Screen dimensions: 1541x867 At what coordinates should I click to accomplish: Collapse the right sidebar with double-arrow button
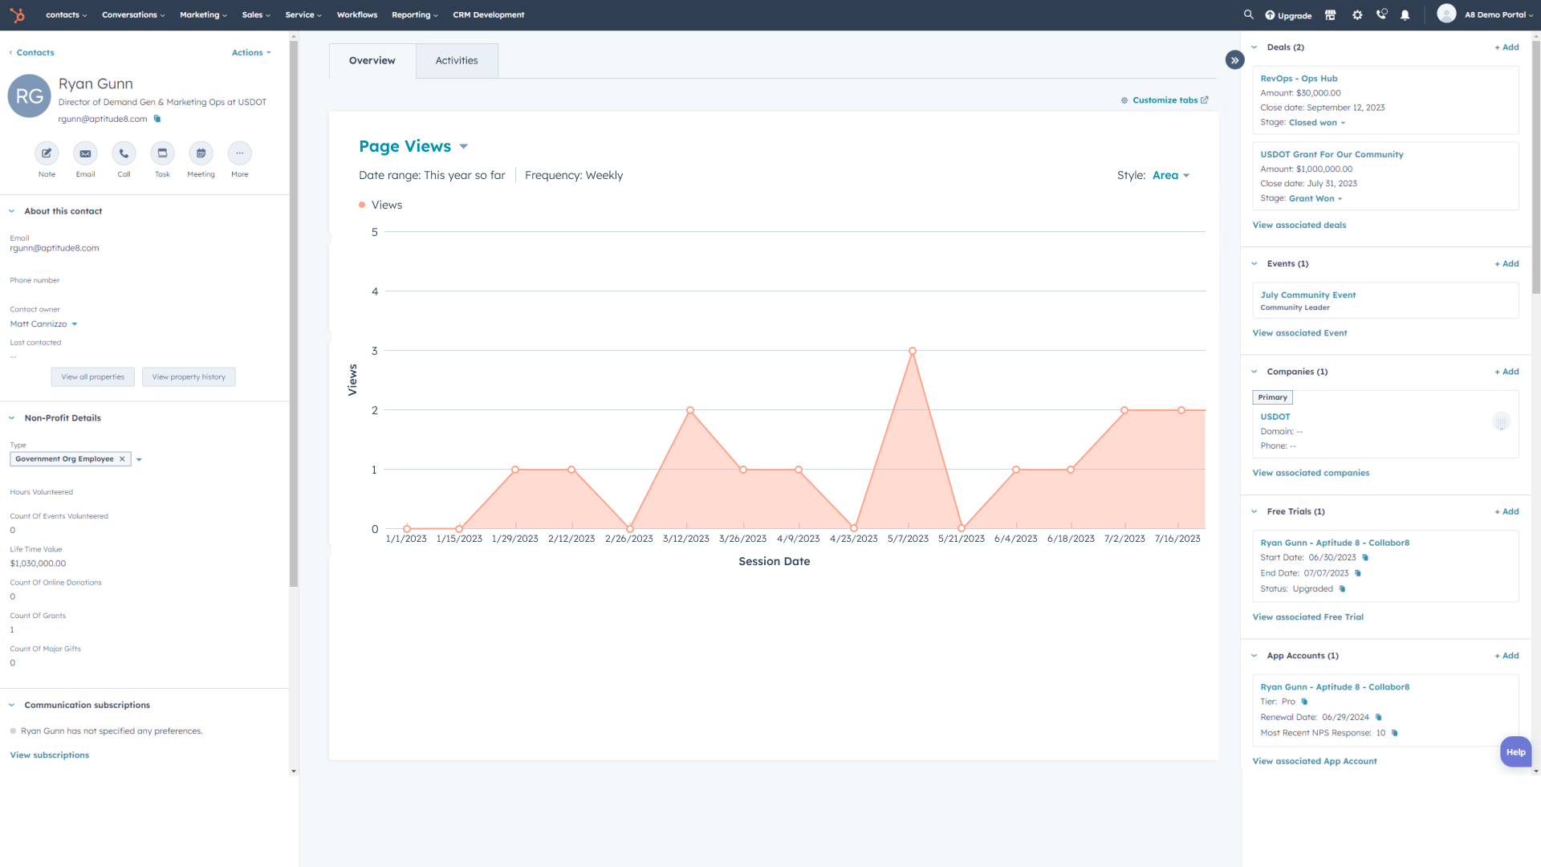1234,60
